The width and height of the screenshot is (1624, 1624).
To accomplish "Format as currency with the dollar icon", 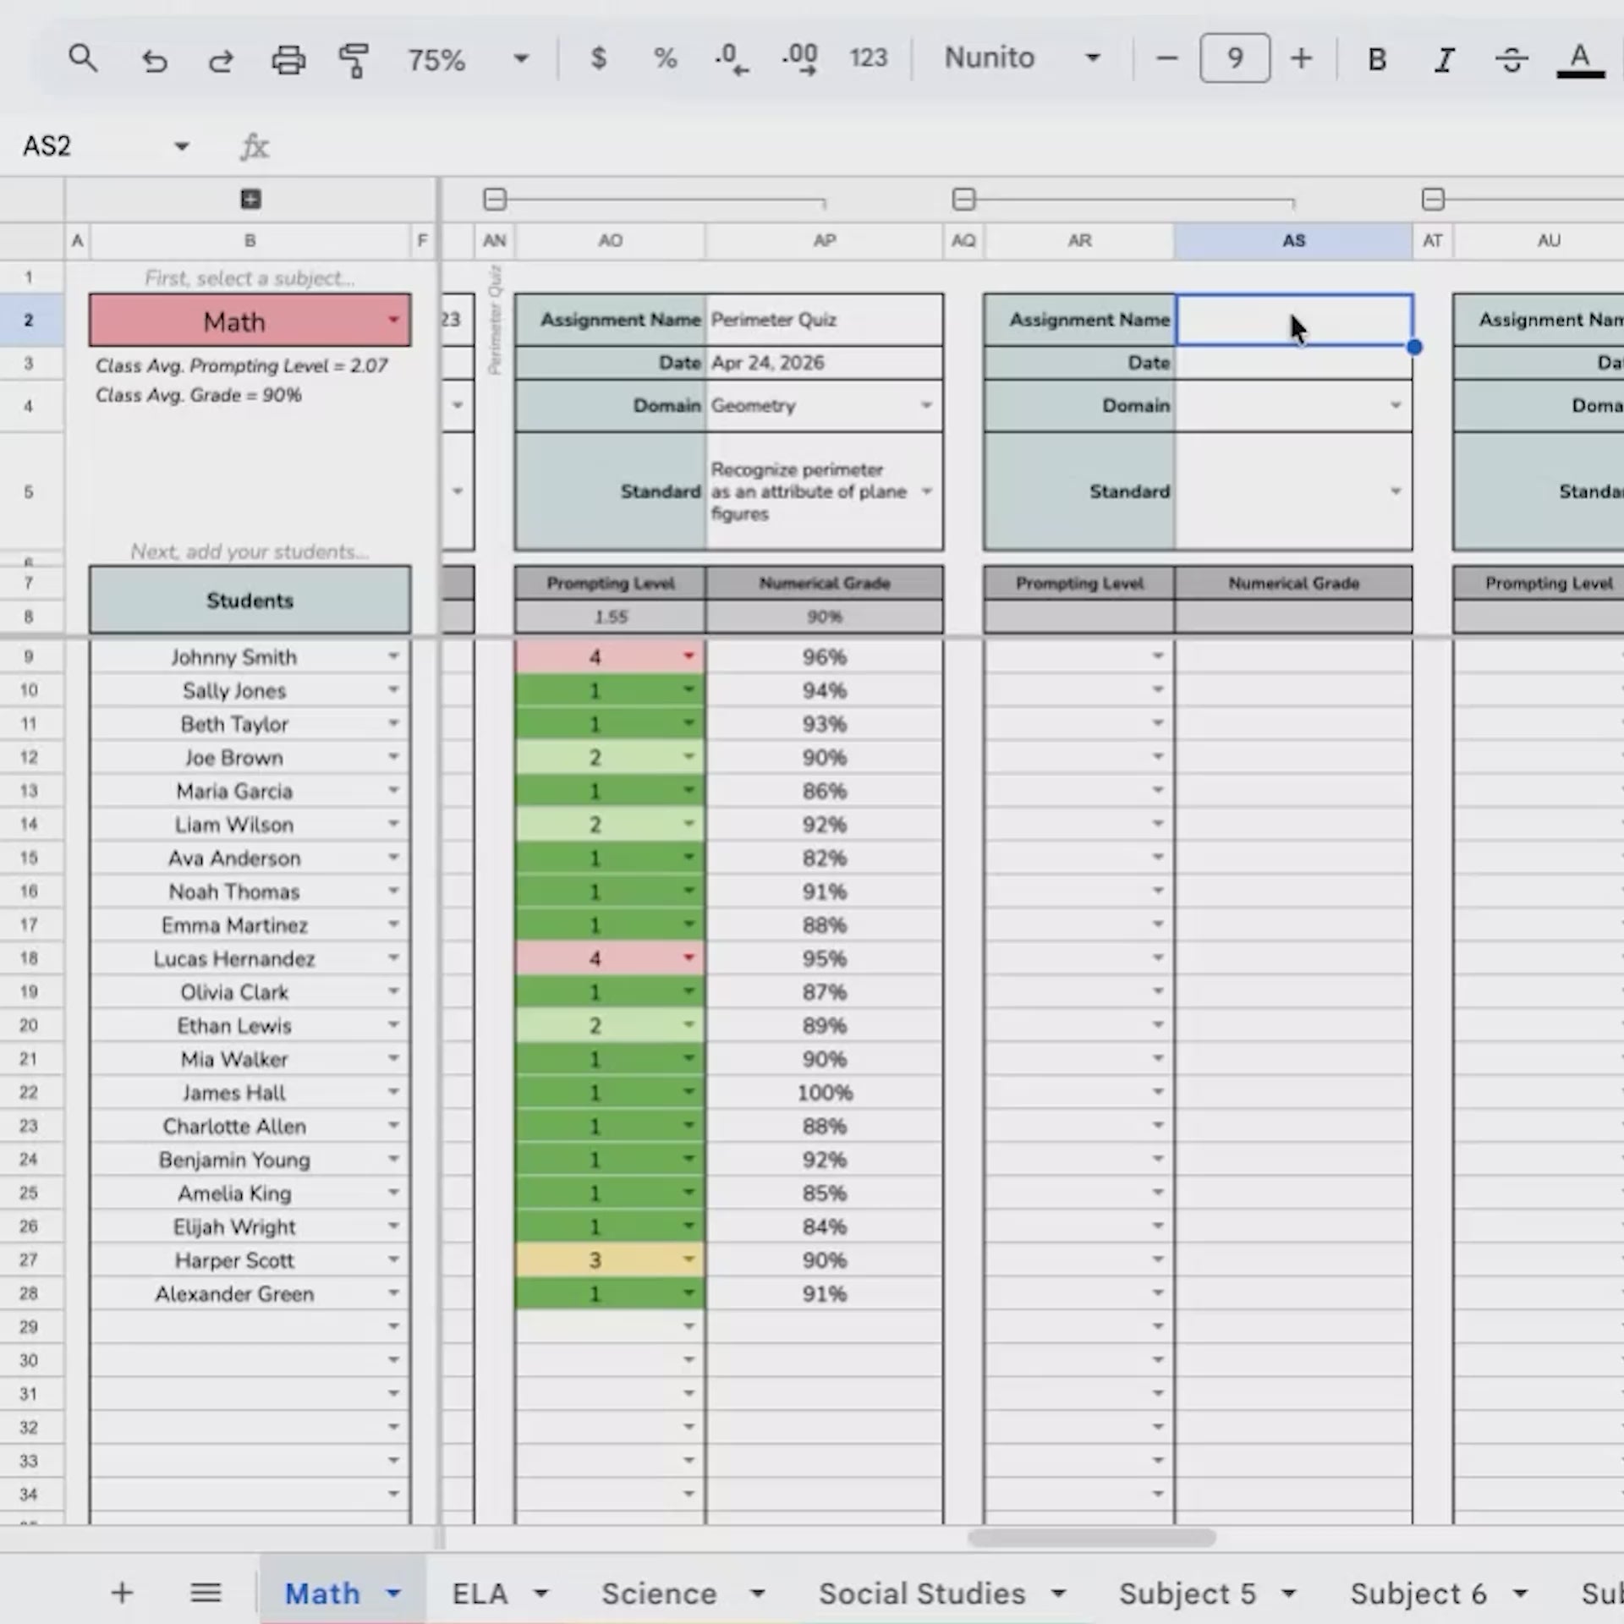I will coord(598,58).
